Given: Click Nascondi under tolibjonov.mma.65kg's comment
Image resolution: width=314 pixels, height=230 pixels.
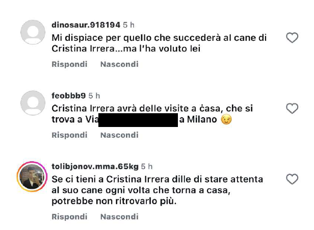Looking at the screenshot, I should pyautogui.click(x=119, y=217).
